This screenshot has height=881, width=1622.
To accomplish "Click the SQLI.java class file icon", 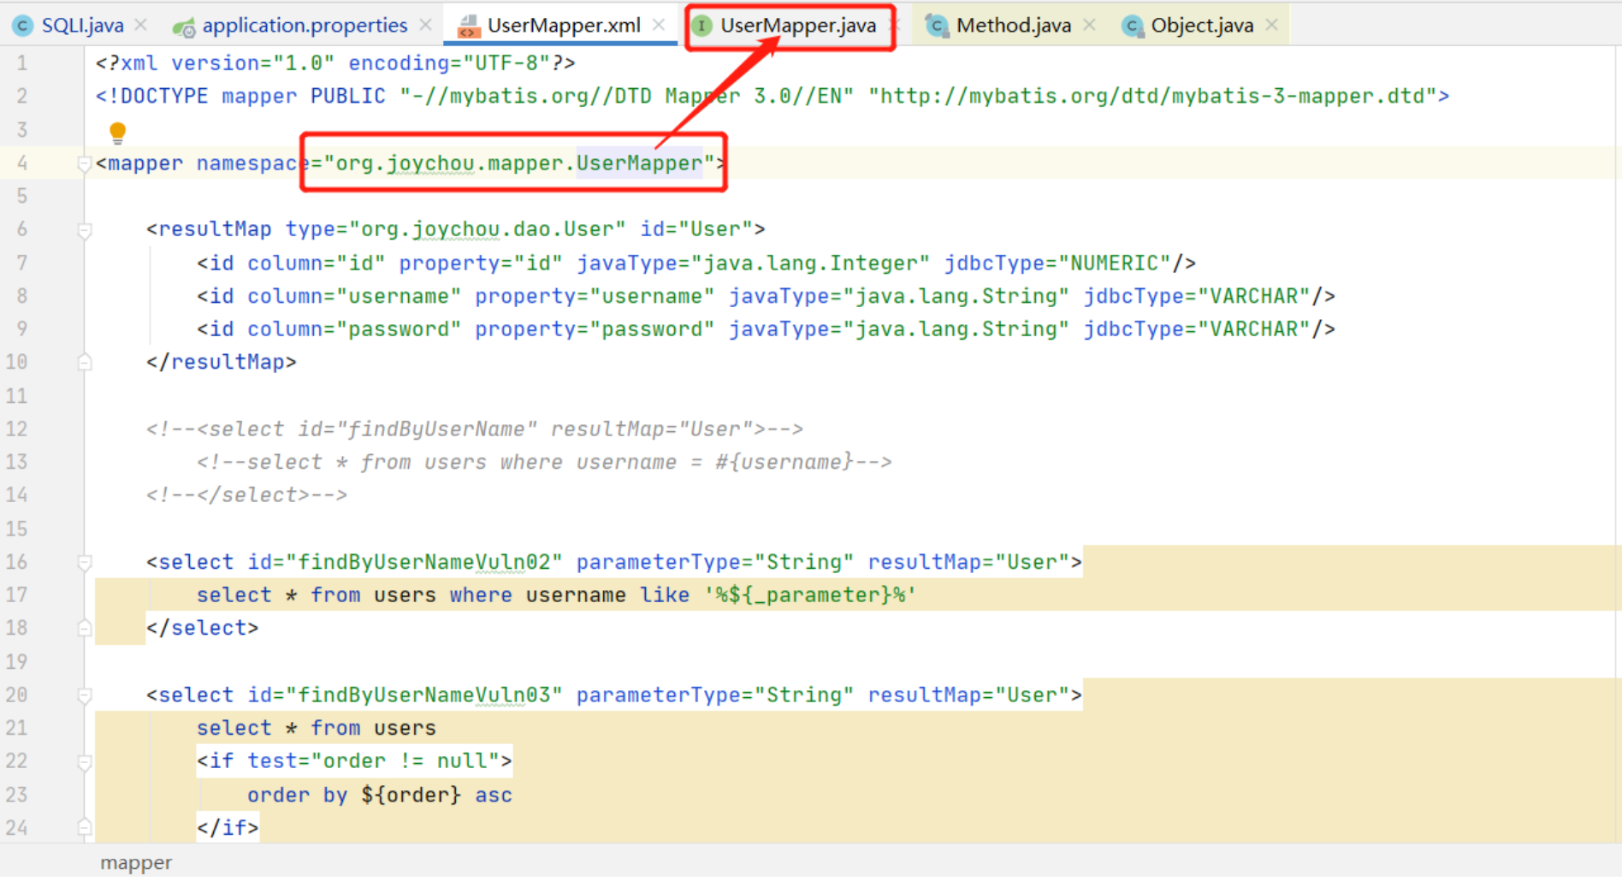I will [x=23, y=26].
